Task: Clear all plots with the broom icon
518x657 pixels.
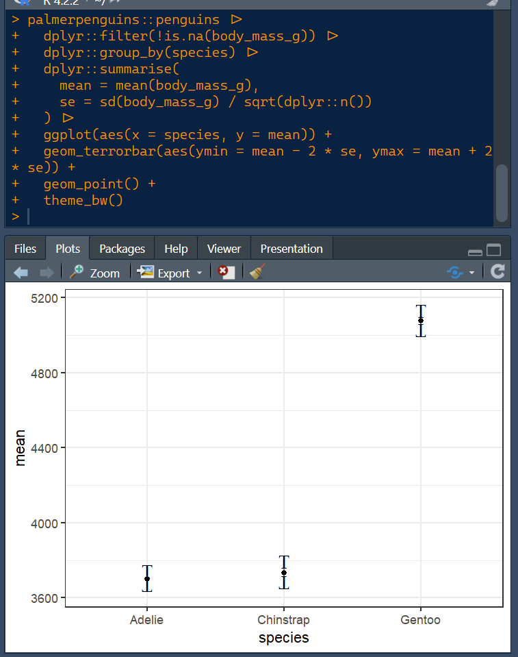Action: click(x=257, y=273)
